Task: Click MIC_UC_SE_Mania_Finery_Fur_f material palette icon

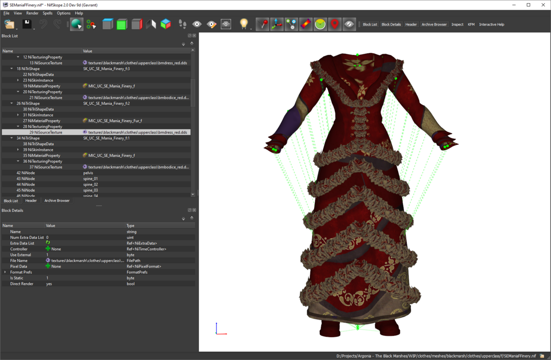Action: 85,121
